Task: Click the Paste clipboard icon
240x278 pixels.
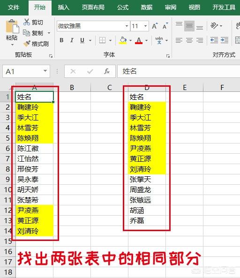Action: 12,26
